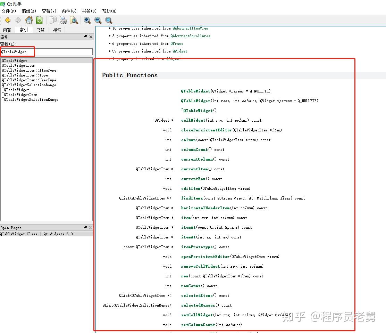386x333 pixels.
Task: Switch to the 内容 tab
Action: (x=7, y=30)
